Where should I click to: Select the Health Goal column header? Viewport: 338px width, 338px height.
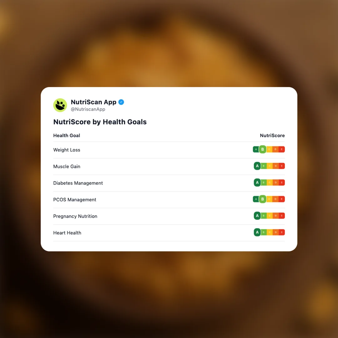tap(67, 135)
